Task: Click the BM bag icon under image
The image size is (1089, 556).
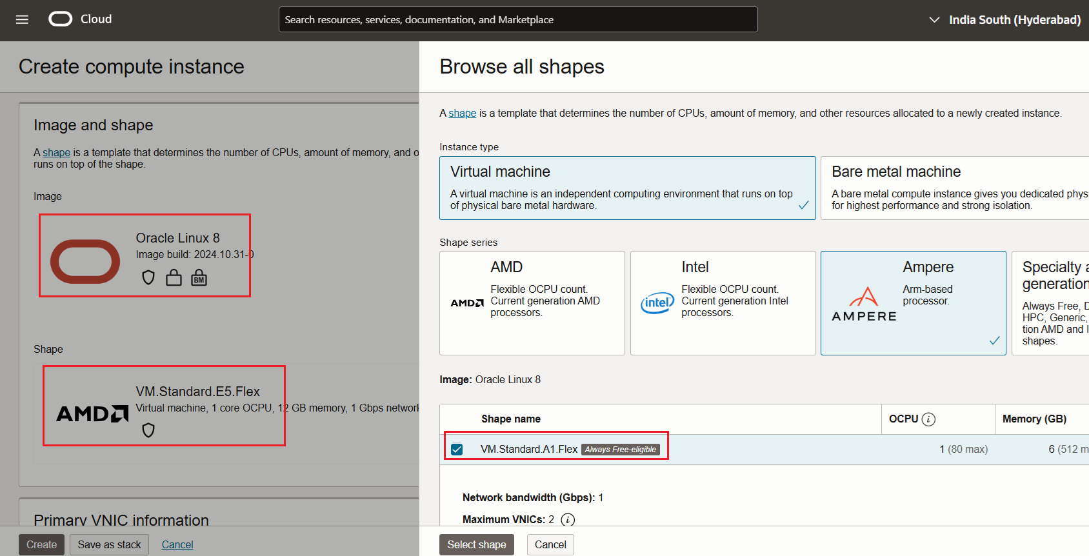Action: point(199,278)
